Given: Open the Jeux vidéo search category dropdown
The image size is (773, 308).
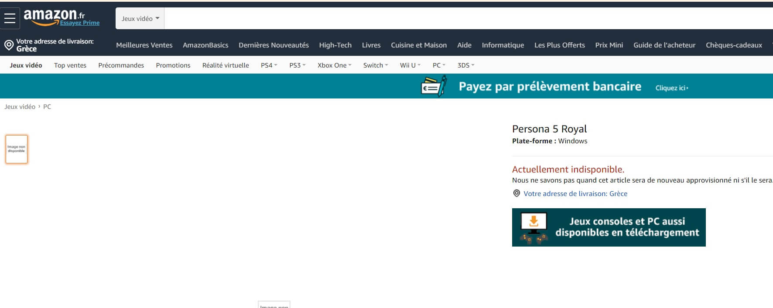Looking at the screenshot, I should coord(140,18).
